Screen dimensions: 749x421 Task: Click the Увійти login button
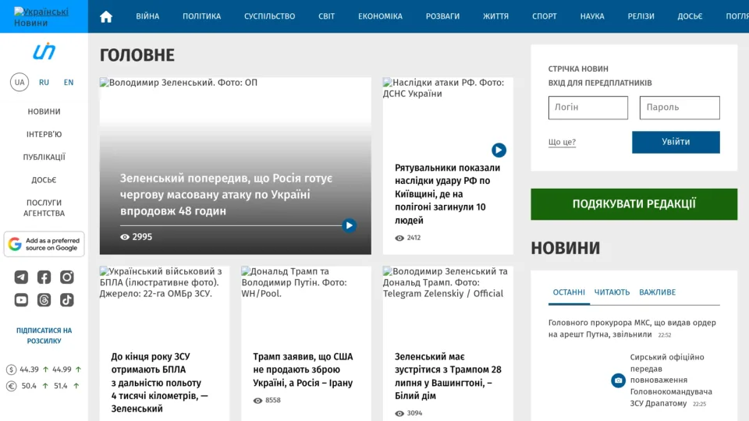(676, 142)
